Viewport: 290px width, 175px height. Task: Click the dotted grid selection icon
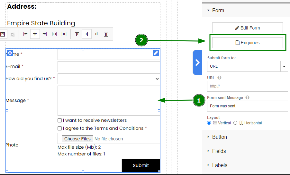[3, 34]
